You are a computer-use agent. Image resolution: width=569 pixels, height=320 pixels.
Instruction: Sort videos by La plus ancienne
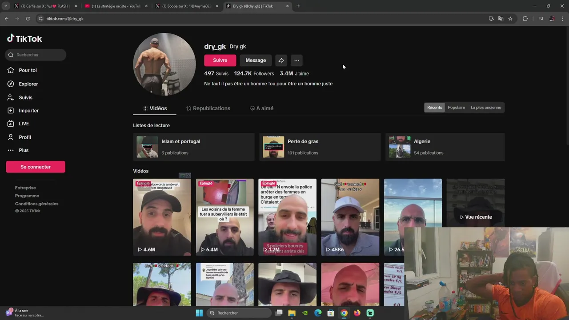click(x=486, y=108)
